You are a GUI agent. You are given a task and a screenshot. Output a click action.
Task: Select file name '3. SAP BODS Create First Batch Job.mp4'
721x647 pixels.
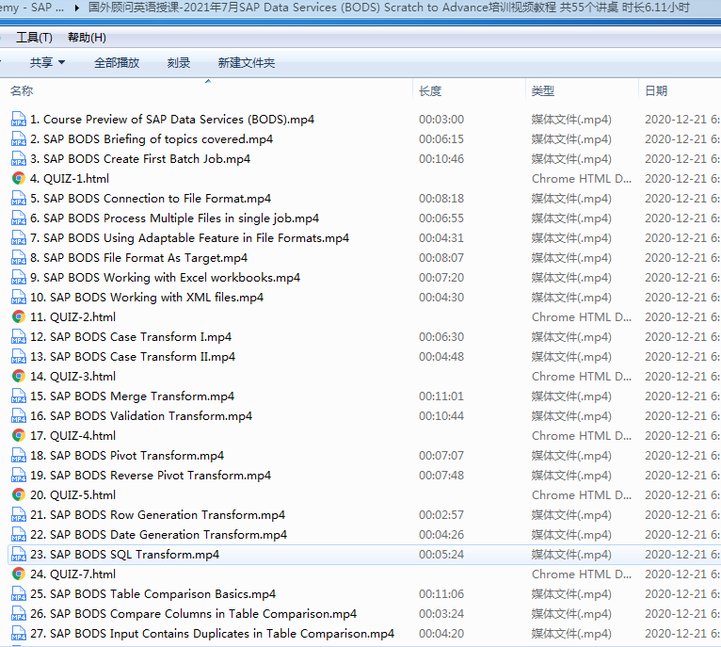[x=140, y=159]
